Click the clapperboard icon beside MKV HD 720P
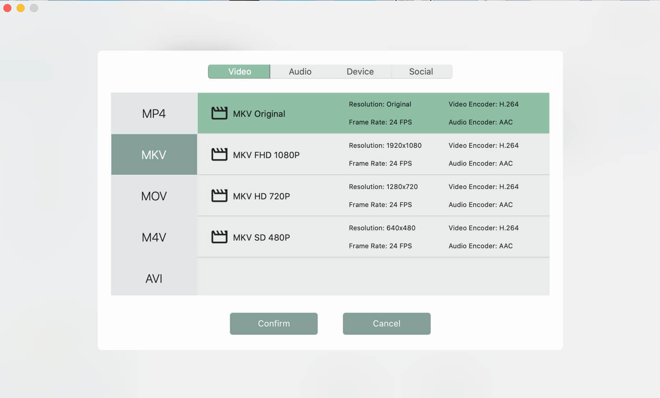This screenshot has height=398, width=660. (219, 195)
